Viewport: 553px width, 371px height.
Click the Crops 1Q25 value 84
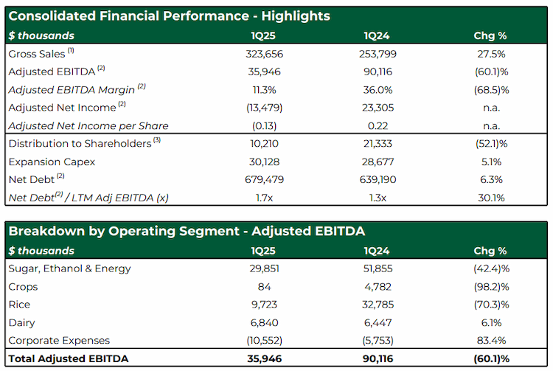tap(264, 287)
